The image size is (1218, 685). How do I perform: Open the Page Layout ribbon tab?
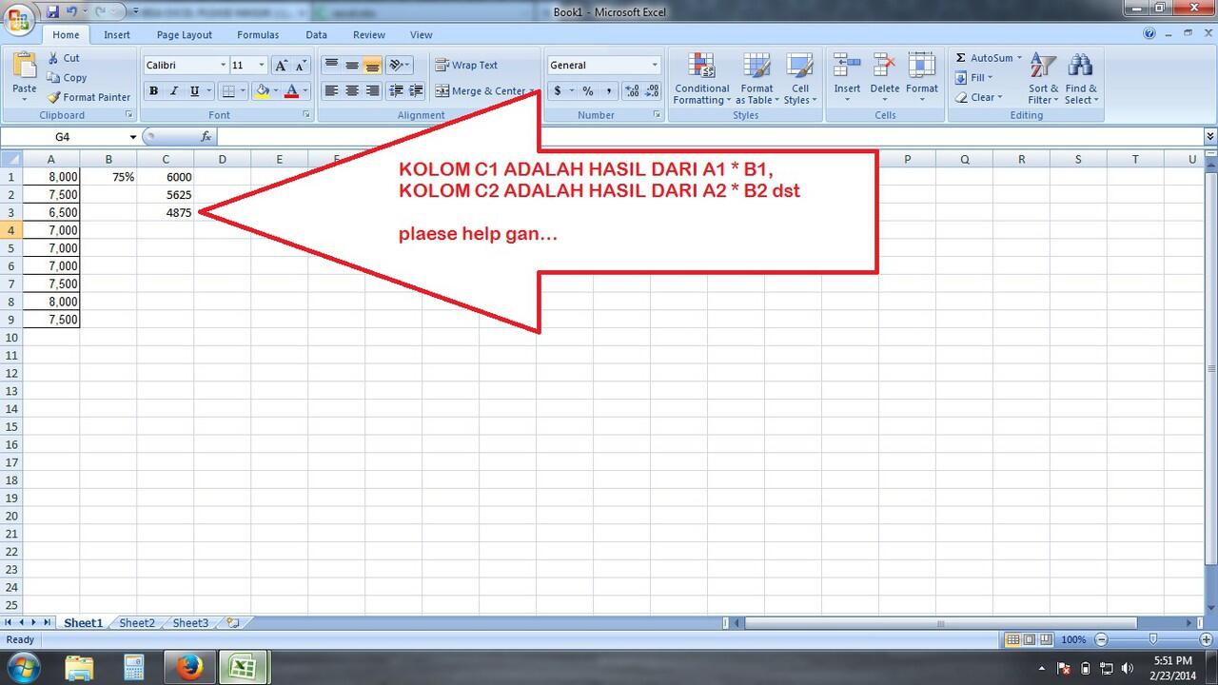[x=185, y=35]
